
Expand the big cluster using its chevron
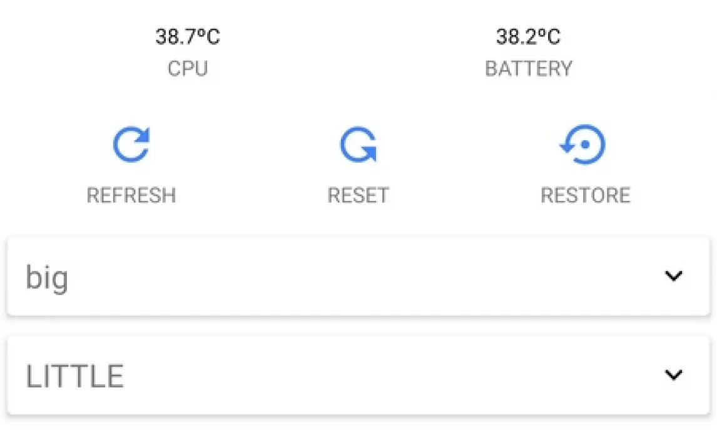click(x=673, y=275)
